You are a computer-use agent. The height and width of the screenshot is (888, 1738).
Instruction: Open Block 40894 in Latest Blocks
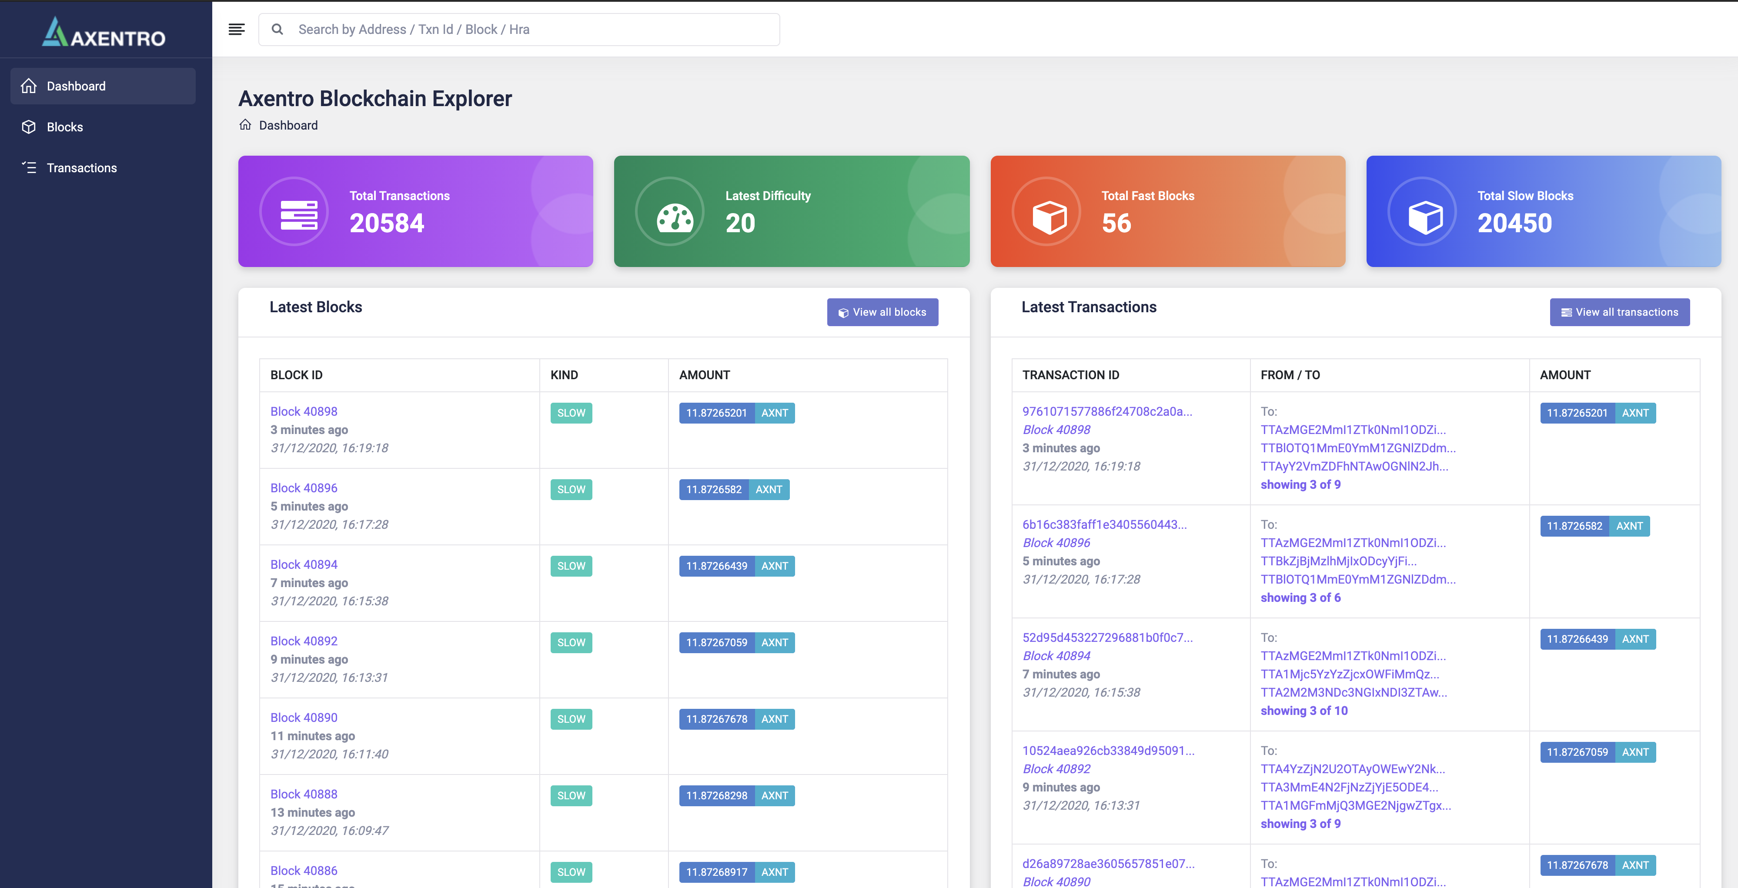pyautogui.click(x=304, y=564)
